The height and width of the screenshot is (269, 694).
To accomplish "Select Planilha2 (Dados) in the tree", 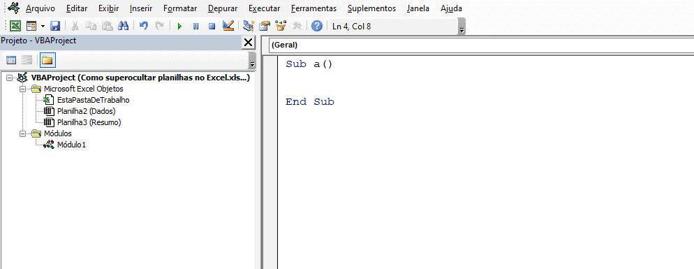I will (x=87, y=111).
